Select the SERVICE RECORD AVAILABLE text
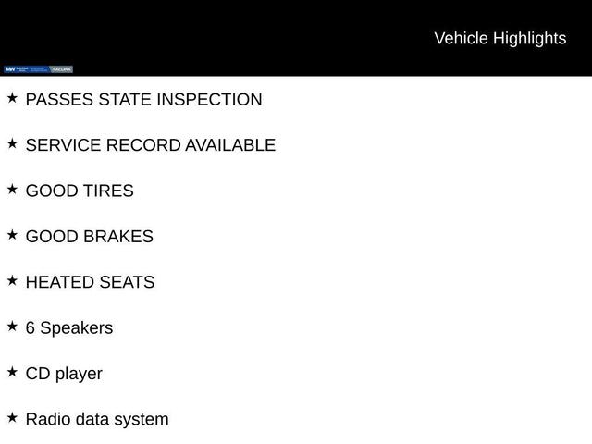 point(150,145)
